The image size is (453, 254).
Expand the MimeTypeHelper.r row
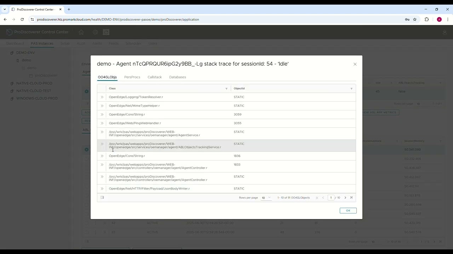tap(102, 106)
